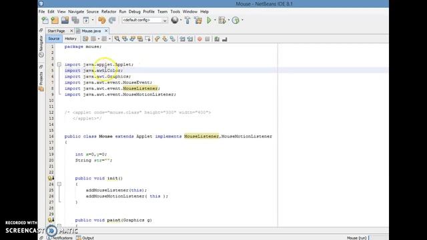Click the New Project toolbar icon
The image size is (427, 240).
click(55, 20)
